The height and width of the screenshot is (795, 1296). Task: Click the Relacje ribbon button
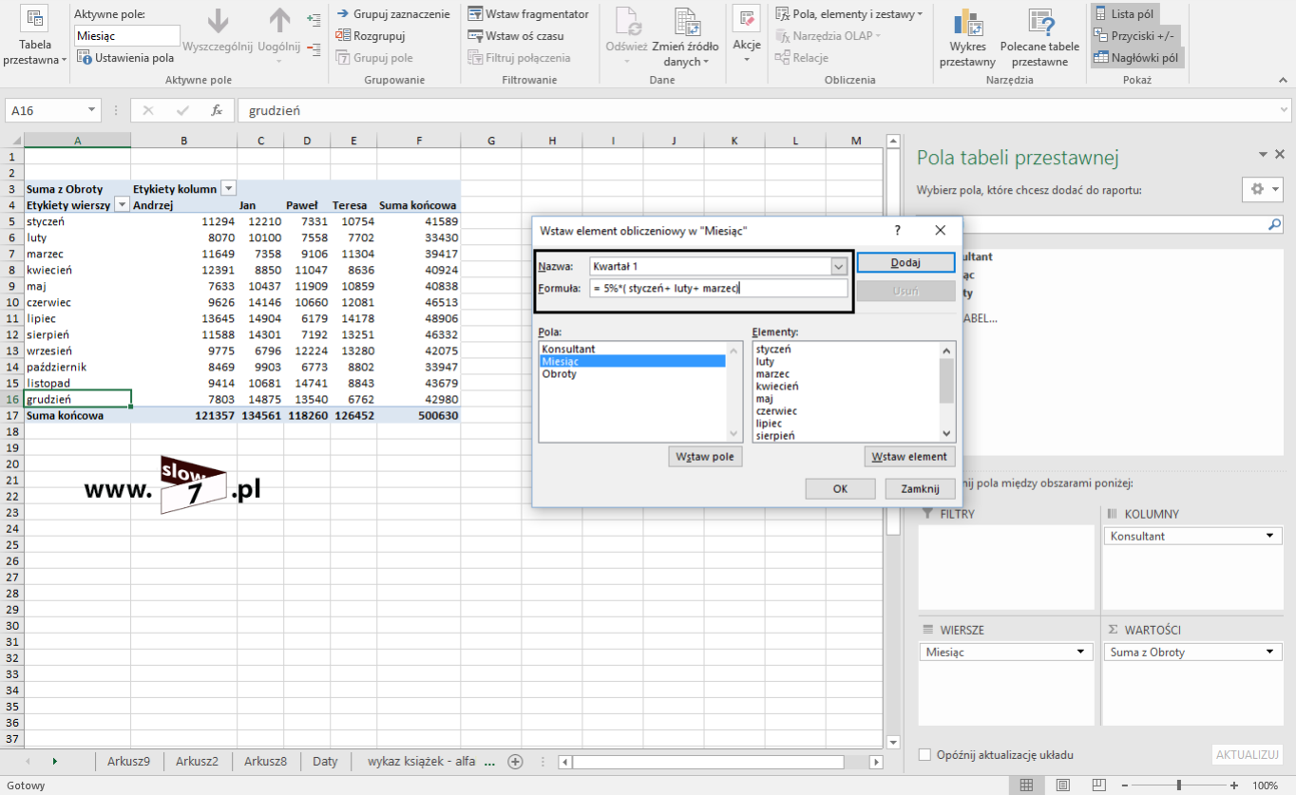(x=802, y=58)
